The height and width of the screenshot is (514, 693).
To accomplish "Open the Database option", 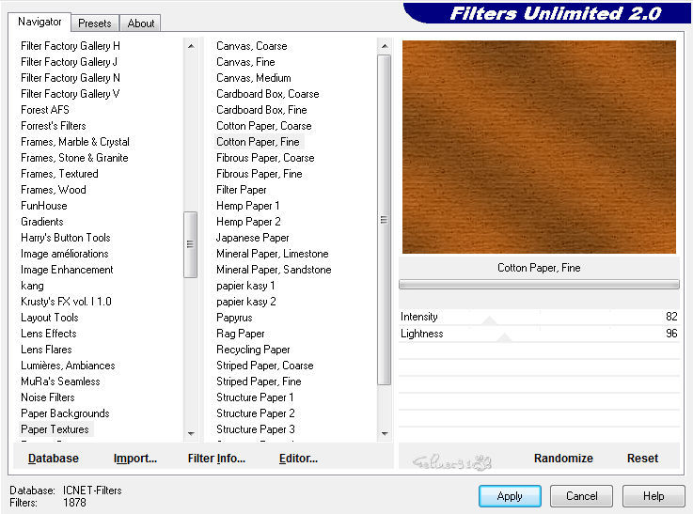I will pos(53,459).
